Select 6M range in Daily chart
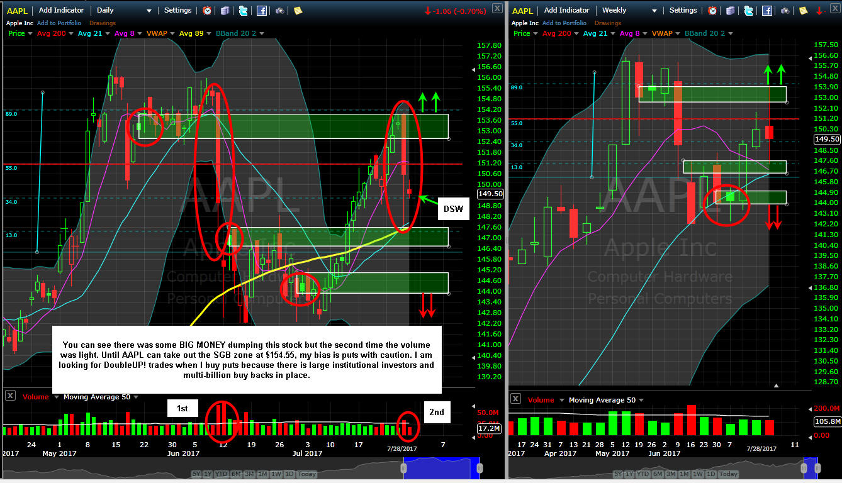842x483 pixels. (237, 474)
